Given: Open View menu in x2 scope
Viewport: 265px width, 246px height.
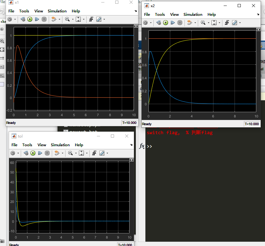Looking at the screenshot, I should click(174, 15).
